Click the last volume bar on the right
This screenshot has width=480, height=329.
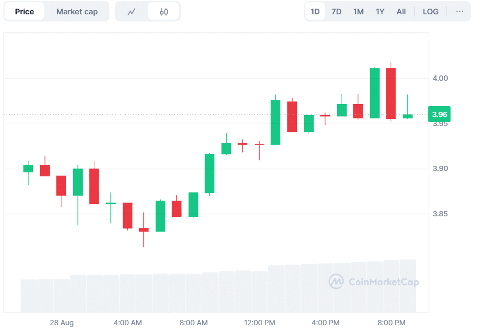click(408, 286)
